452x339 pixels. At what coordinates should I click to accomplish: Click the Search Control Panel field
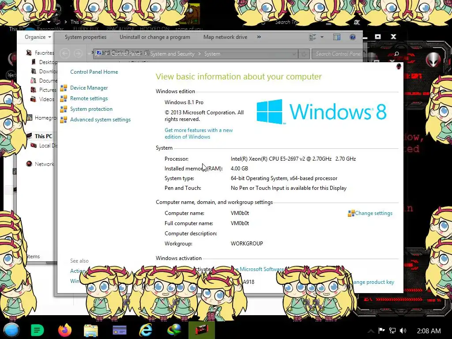click(x=337, y=54)
